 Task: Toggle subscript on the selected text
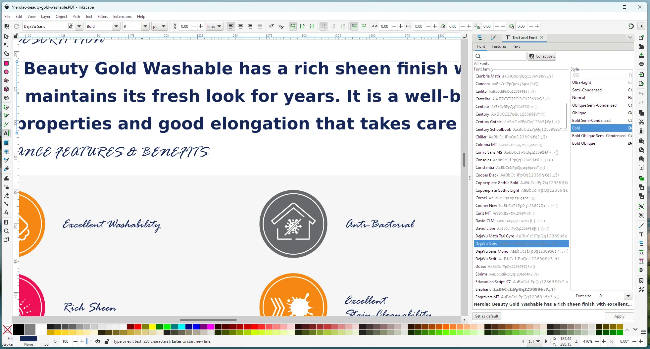pyautogui.click(x=281, y=26)
